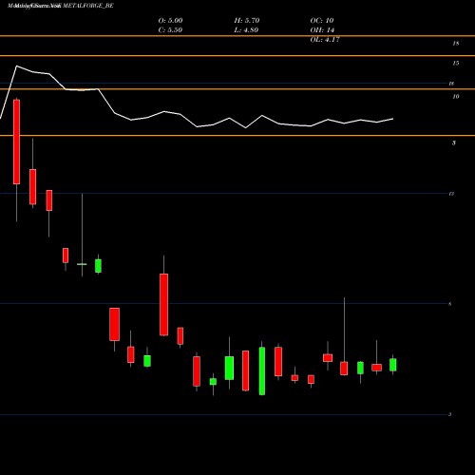Select the high value "H: 5.70"
This screenshot has width=475, height=475.
(247, 21)
